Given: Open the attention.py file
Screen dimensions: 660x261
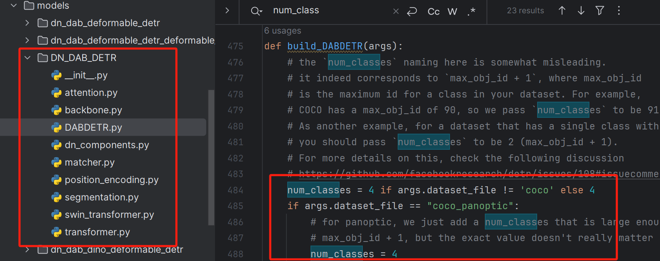Looking at the screenshot, I should [91, 93].
